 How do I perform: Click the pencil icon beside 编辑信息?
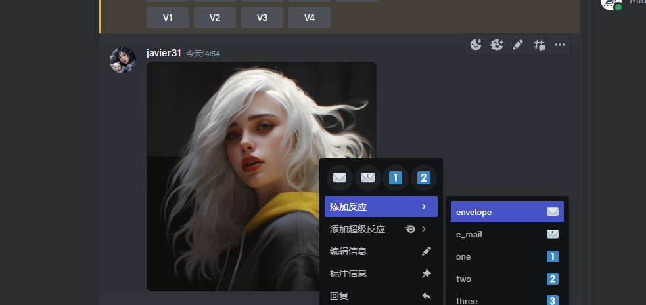[427, 251]
